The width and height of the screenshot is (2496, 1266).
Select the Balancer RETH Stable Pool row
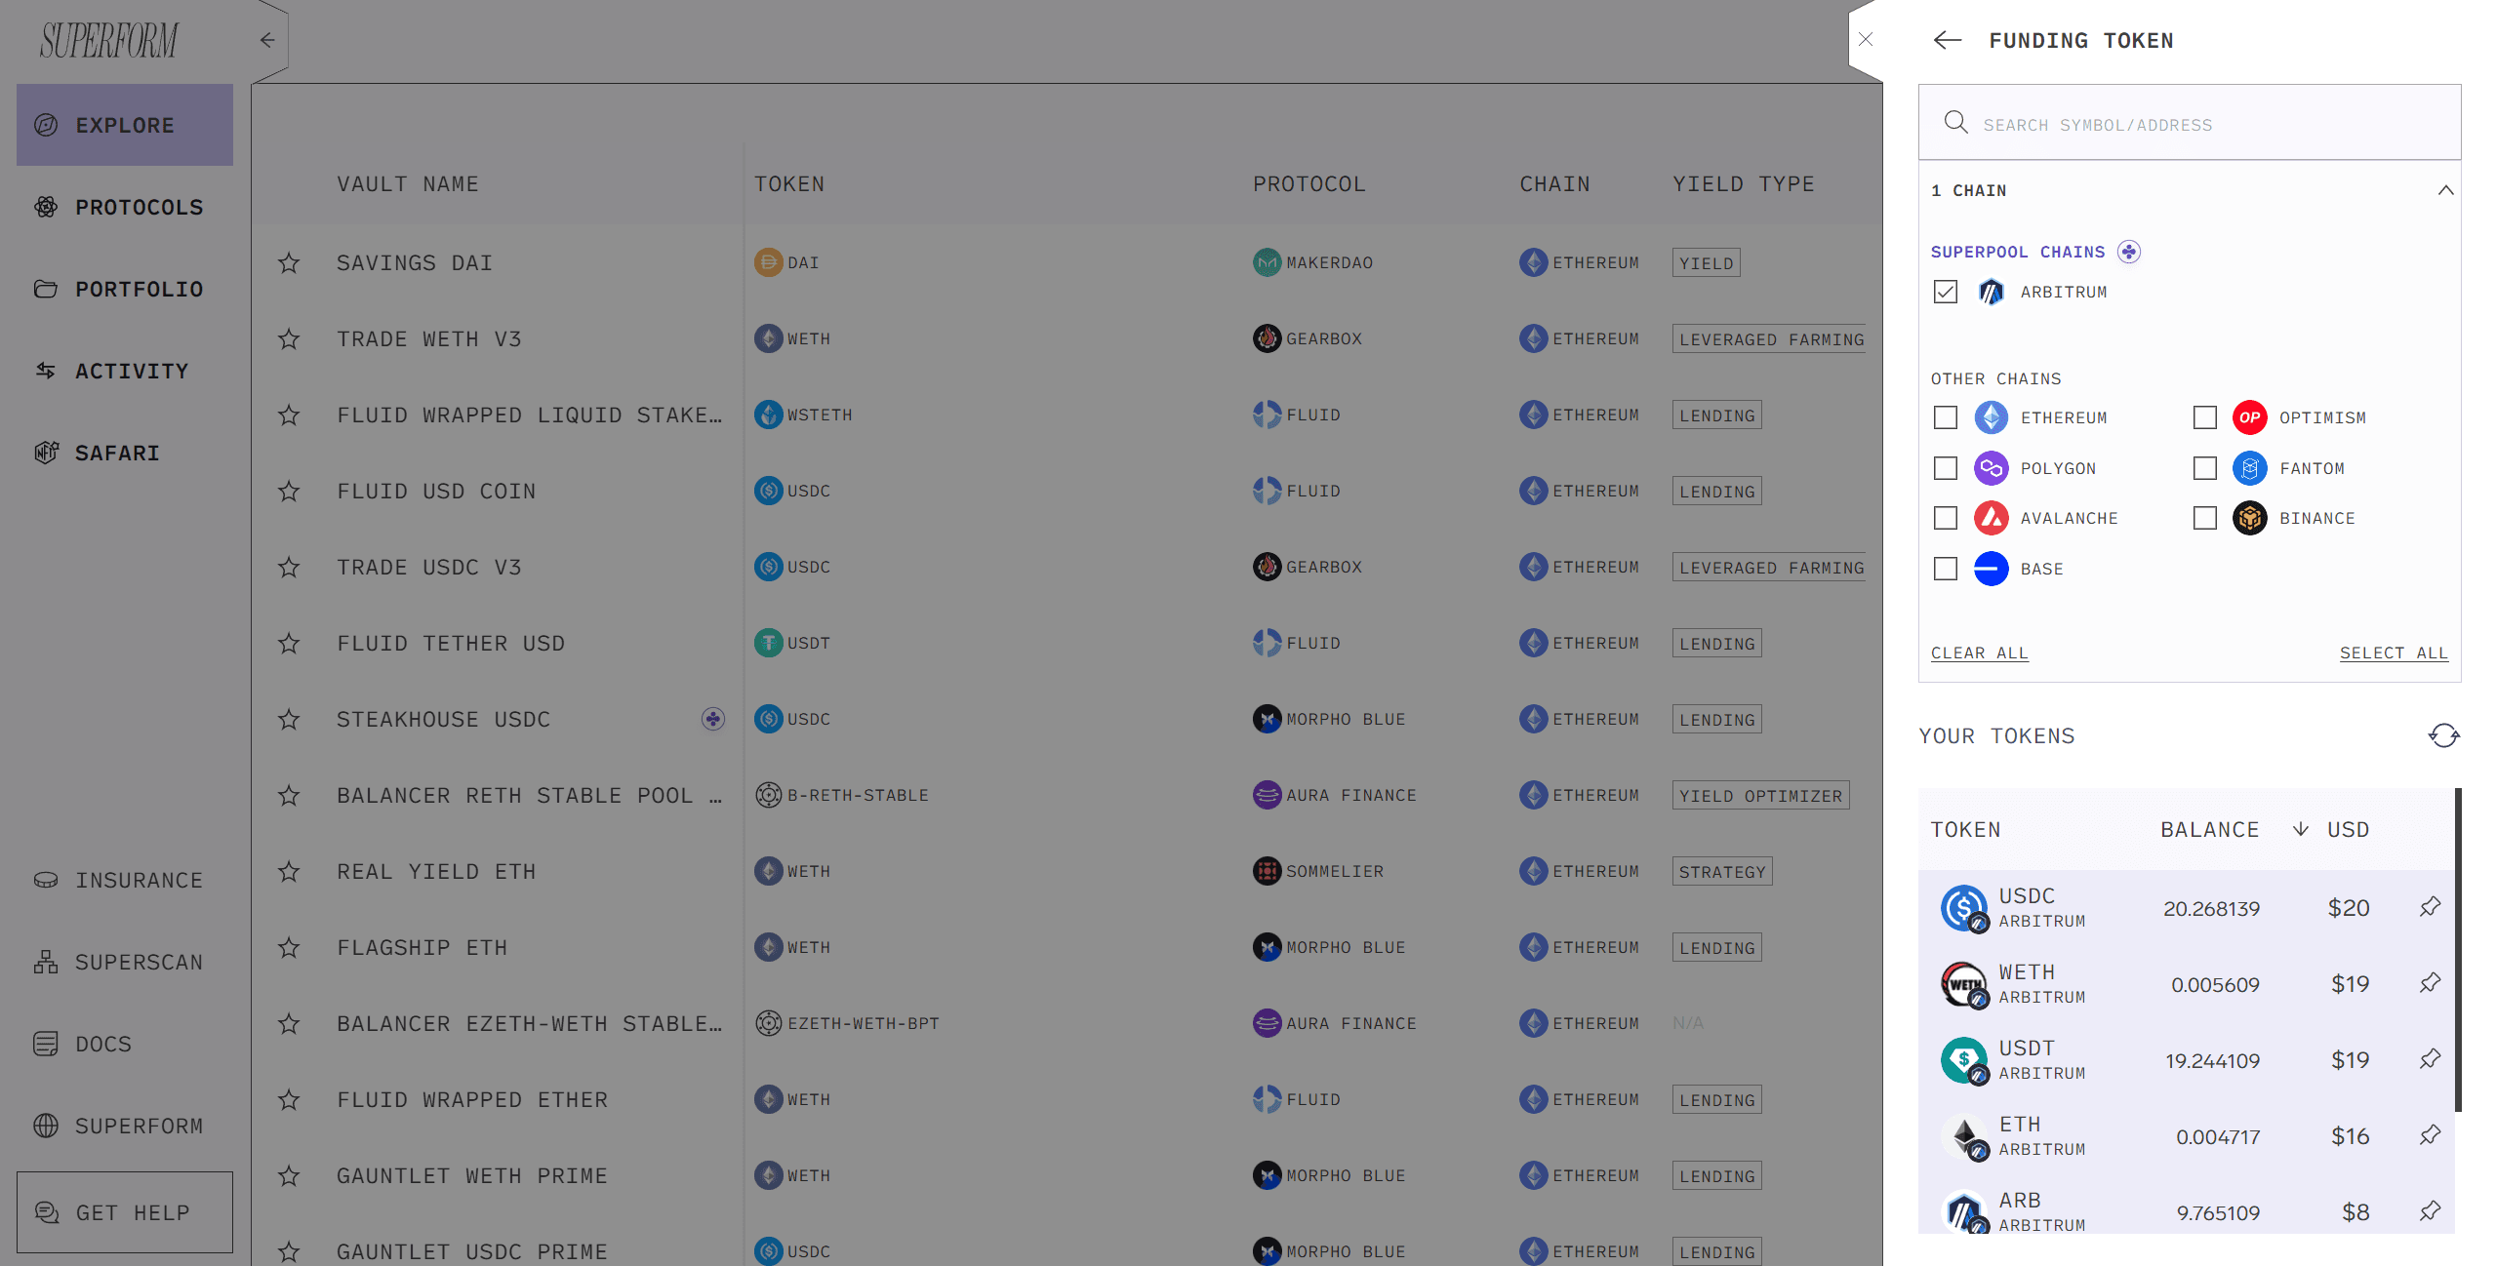1067,795
